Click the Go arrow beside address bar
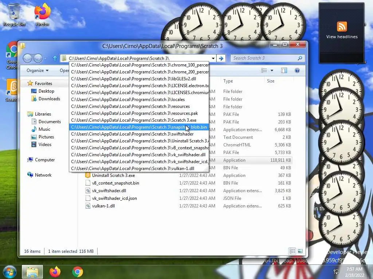Screen dimensions: 373x279 click(221, 58)
